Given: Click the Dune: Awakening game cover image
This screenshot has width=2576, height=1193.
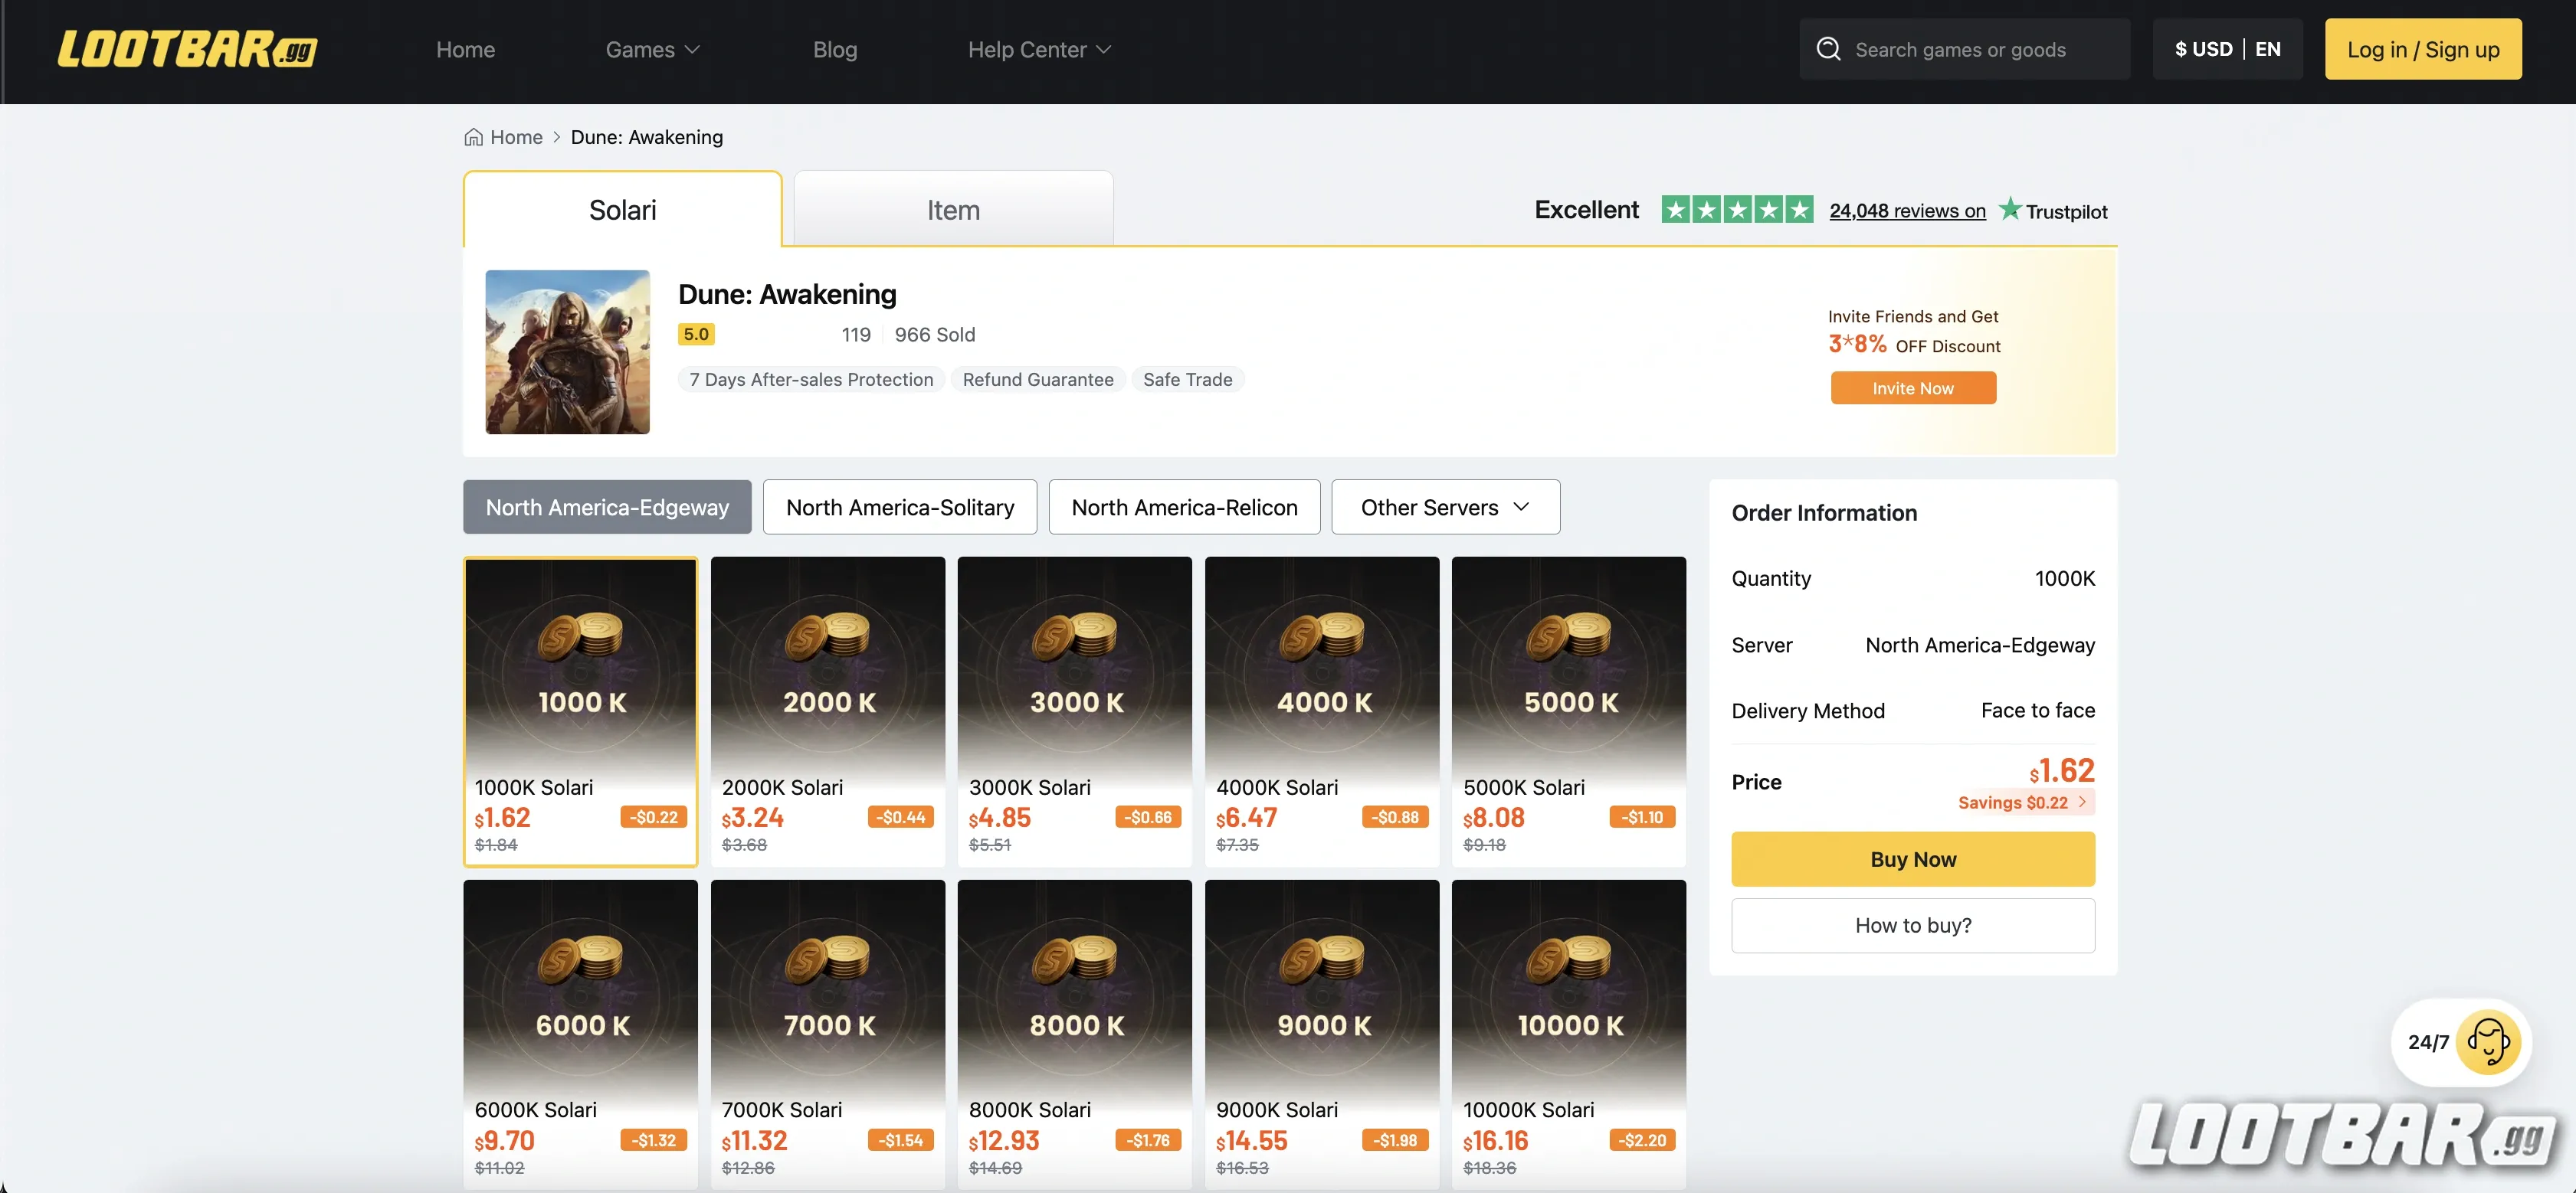Looking at the screenshot, I should point(567,351).
